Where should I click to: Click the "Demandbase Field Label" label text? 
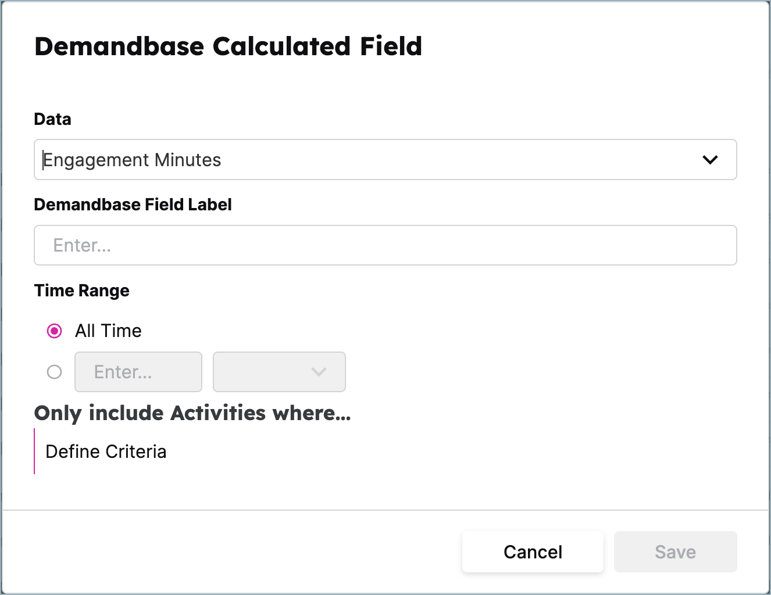(x=133, y=205)
